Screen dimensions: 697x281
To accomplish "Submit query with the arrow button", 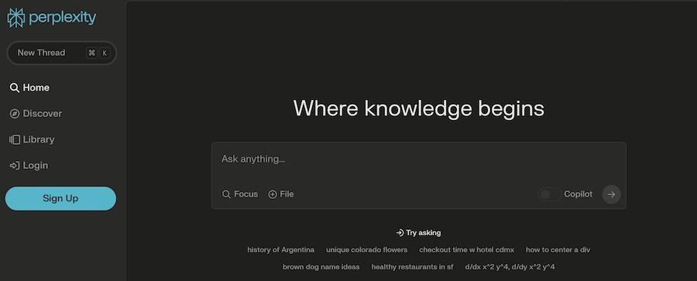I will (611, 194).
